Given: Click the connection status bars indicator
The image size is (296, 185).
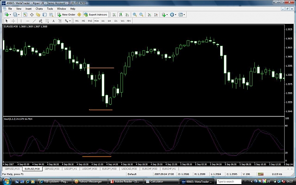Looking at the screenshot, I should (260, 174).
